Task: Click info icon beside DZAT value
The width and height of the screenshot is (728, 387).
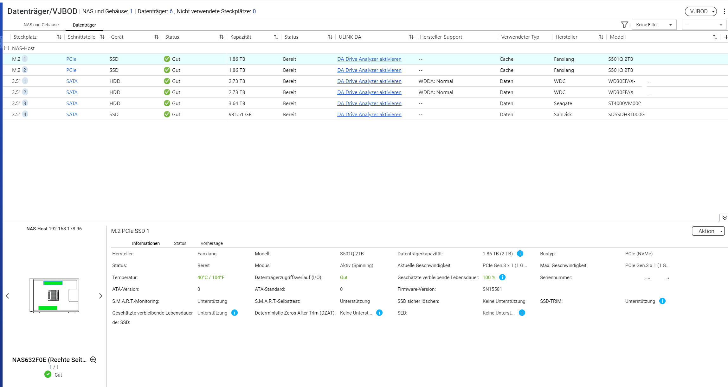Action: (379, 313)
